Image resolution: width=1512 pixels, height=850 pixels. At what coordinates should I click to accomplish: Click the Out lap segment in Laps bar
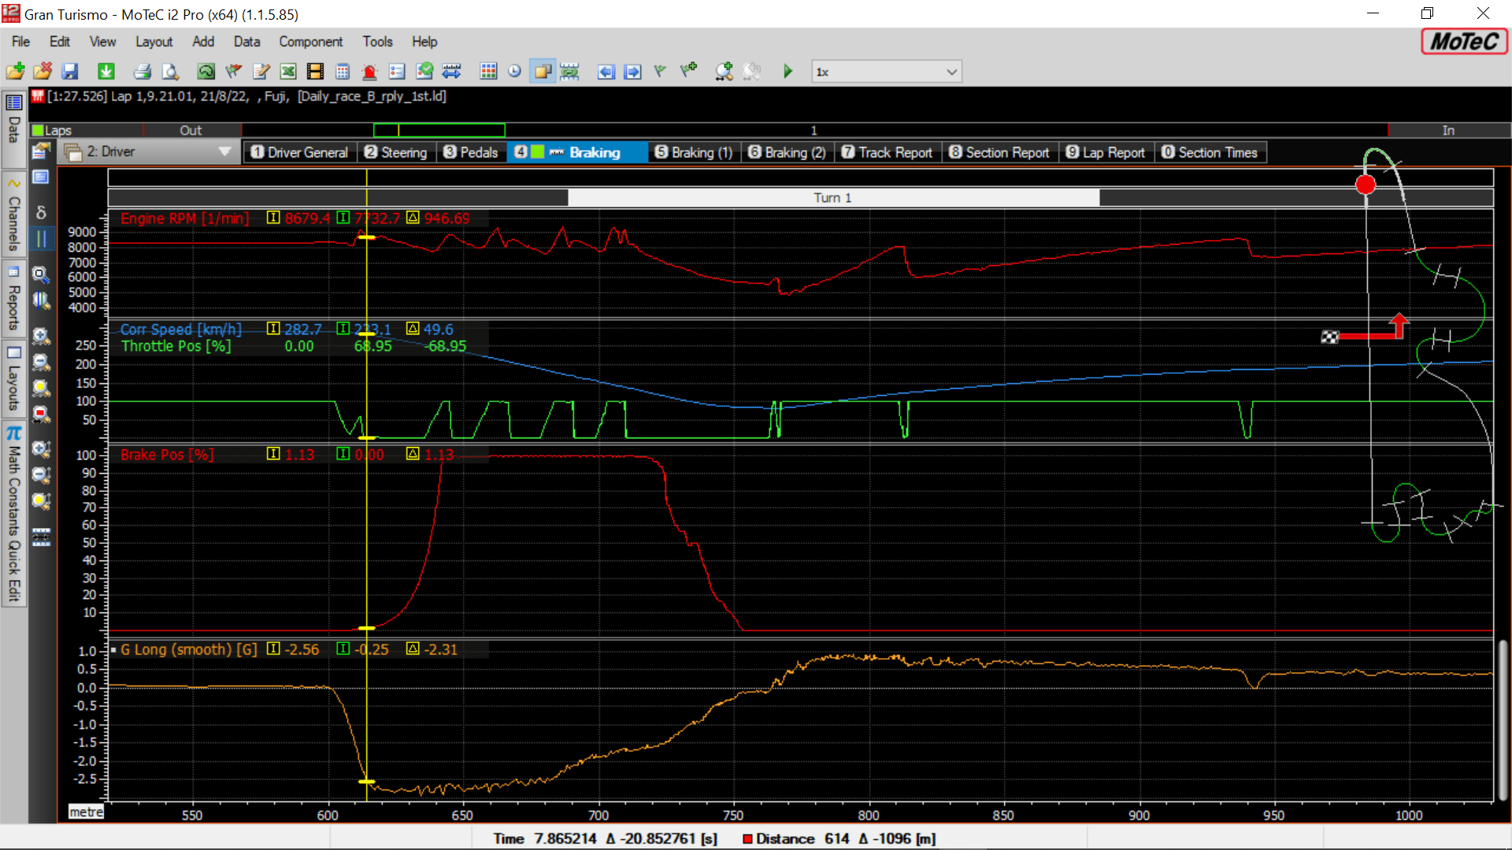[191, 131]
